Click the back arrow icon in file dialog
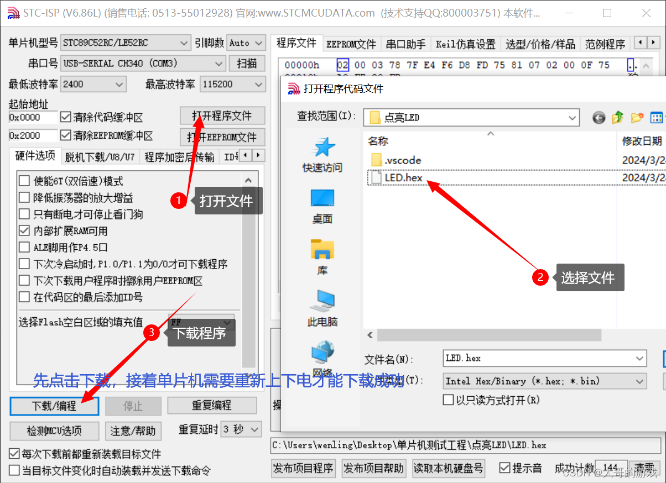666x483 pixels. pos(599,117)
